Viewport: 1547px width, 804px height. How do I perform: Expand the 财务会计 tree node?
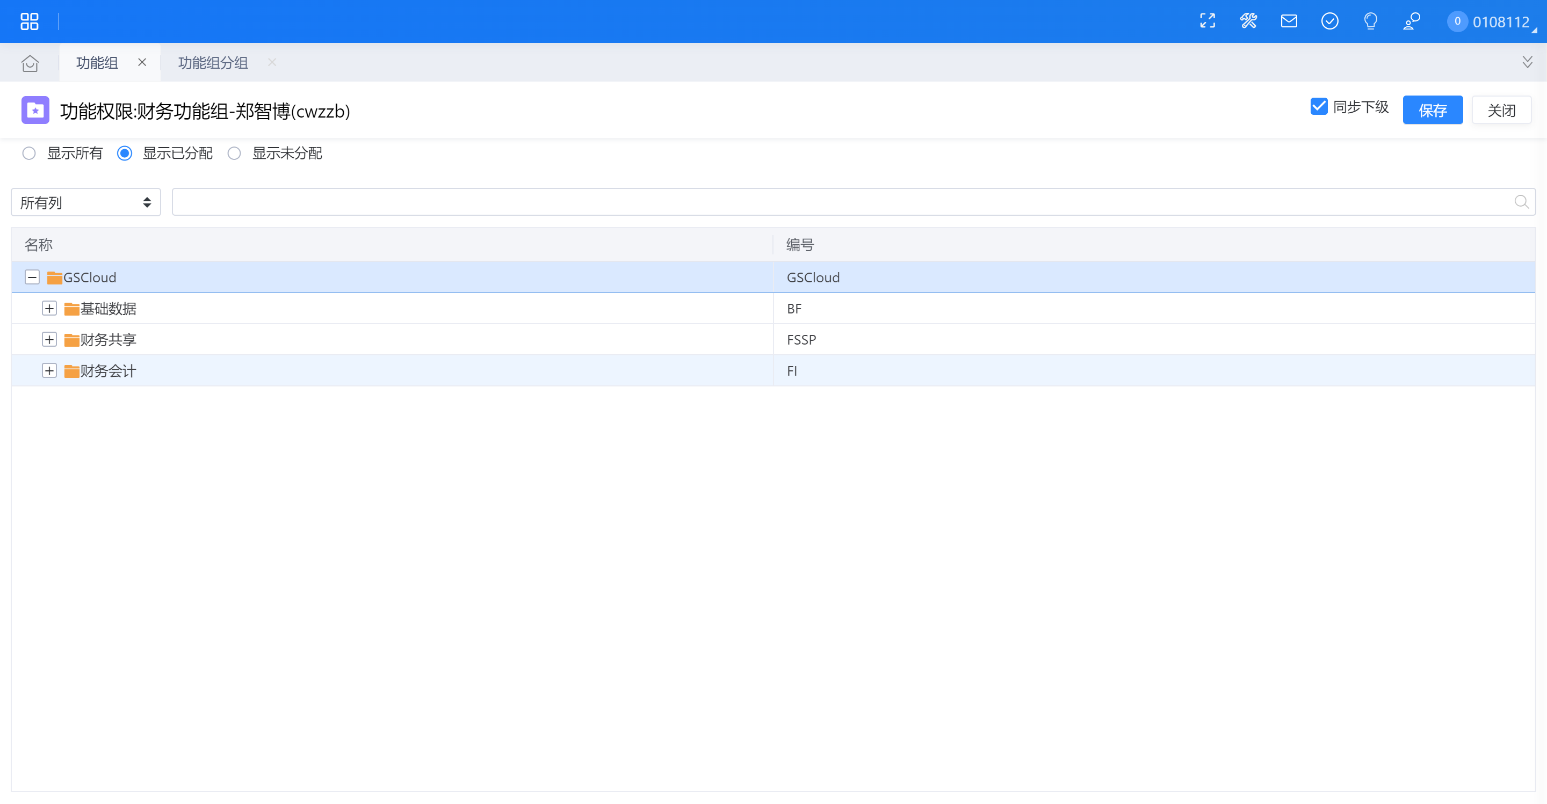click(49, 371)
